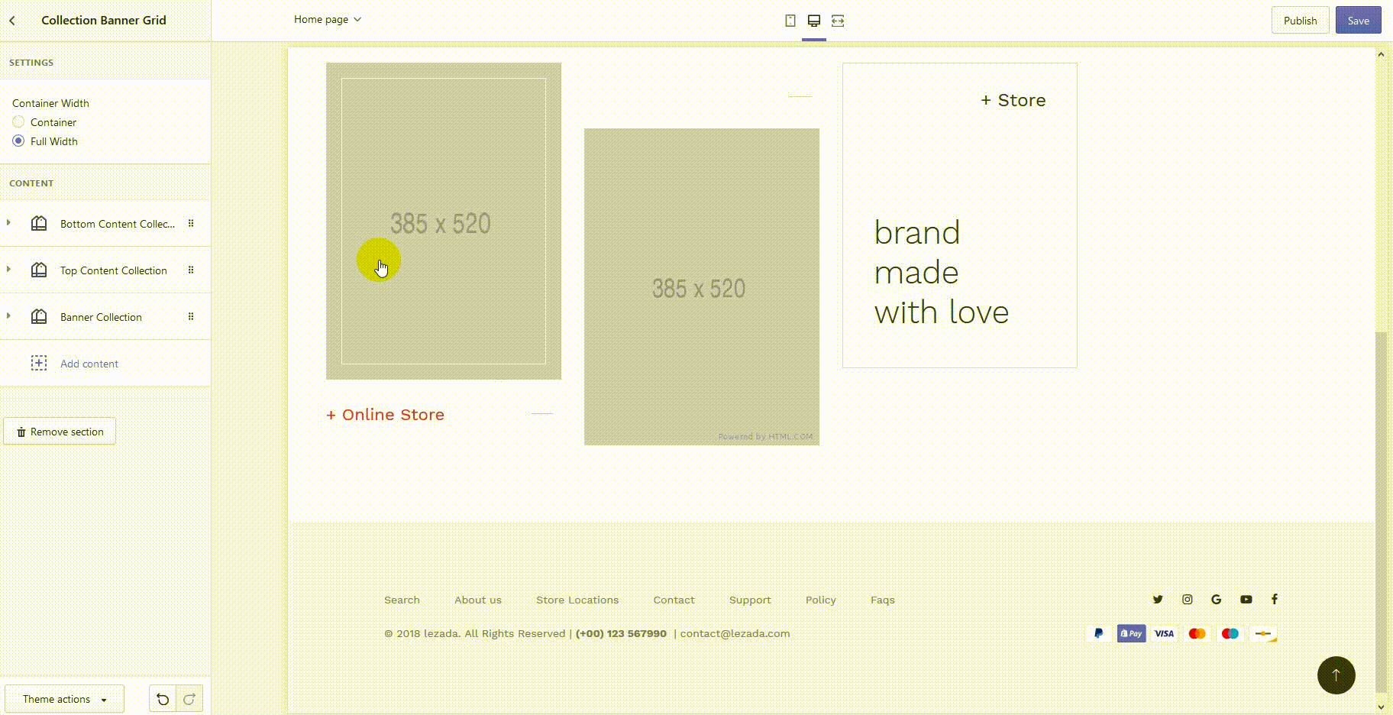Switch to fullscreen width preview icon
The image size is (1393, 715).
(838, 21)
